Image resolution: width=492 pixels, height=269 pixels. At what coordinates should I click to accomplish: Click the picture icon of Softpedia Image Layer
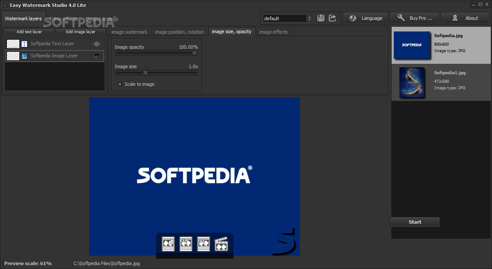24,56
